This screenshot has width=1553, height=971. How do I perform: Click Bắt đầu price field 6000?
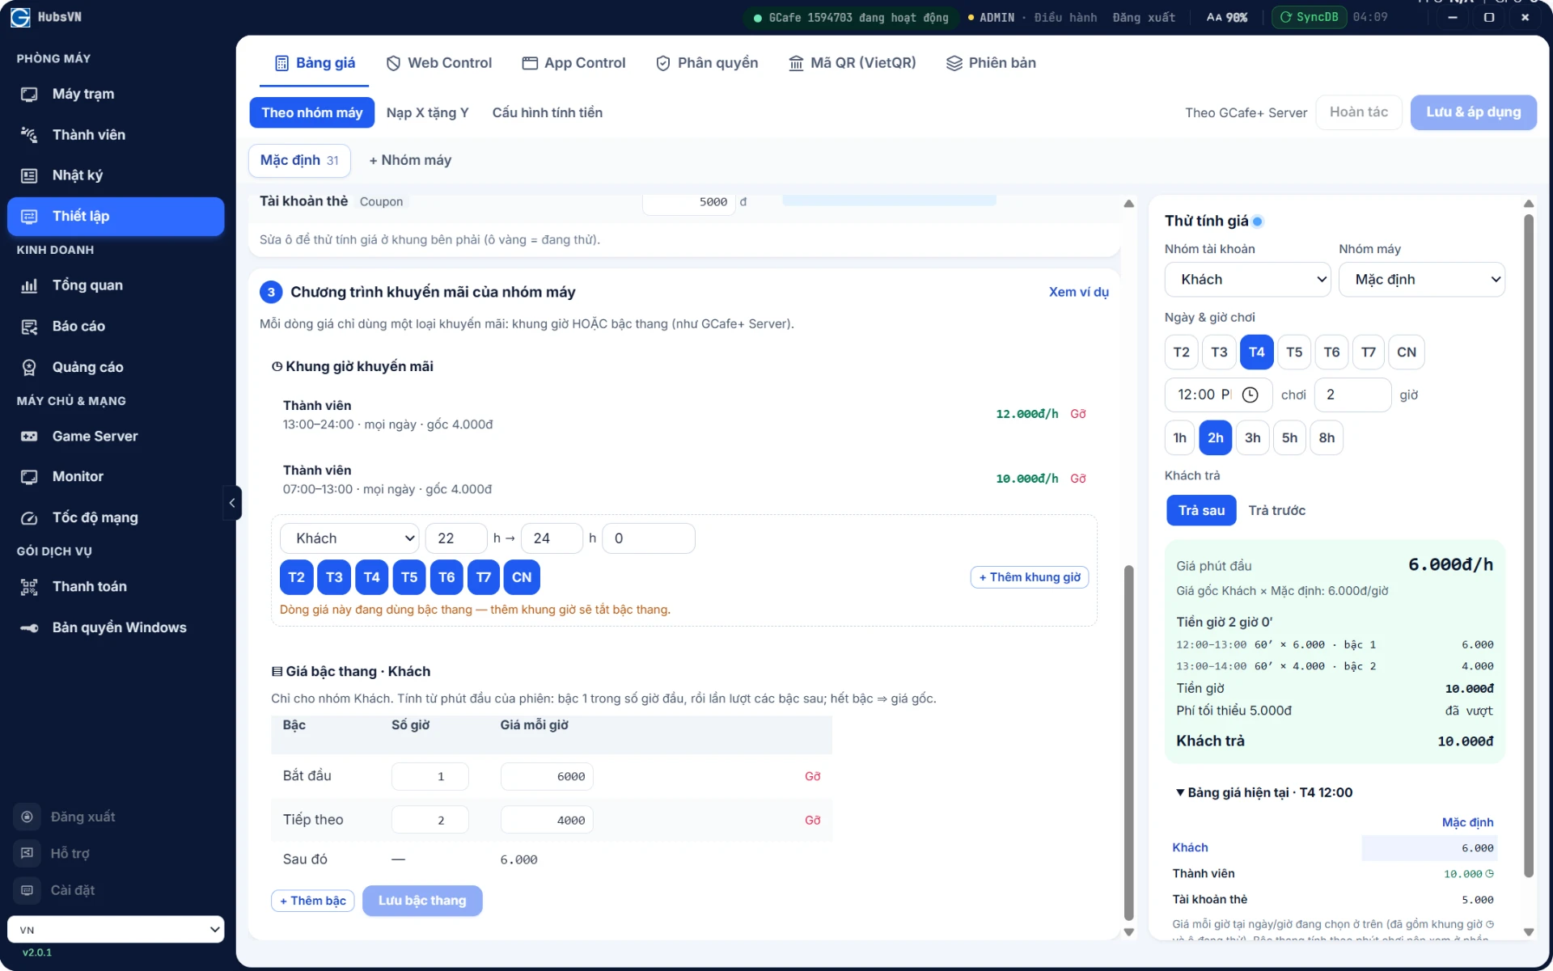547,776
